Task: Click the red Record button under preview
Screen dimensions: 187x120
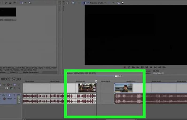Action: click(125, 67)
